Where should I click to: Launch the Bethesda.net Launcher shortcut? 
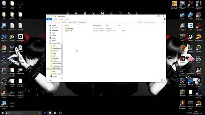pos(20,38)
